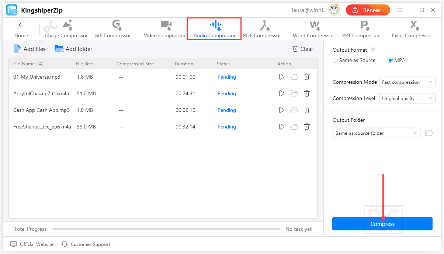Screen dimensions: 444x254
Task: Play 01 My Universe.mp3
Action: [282, 77]
